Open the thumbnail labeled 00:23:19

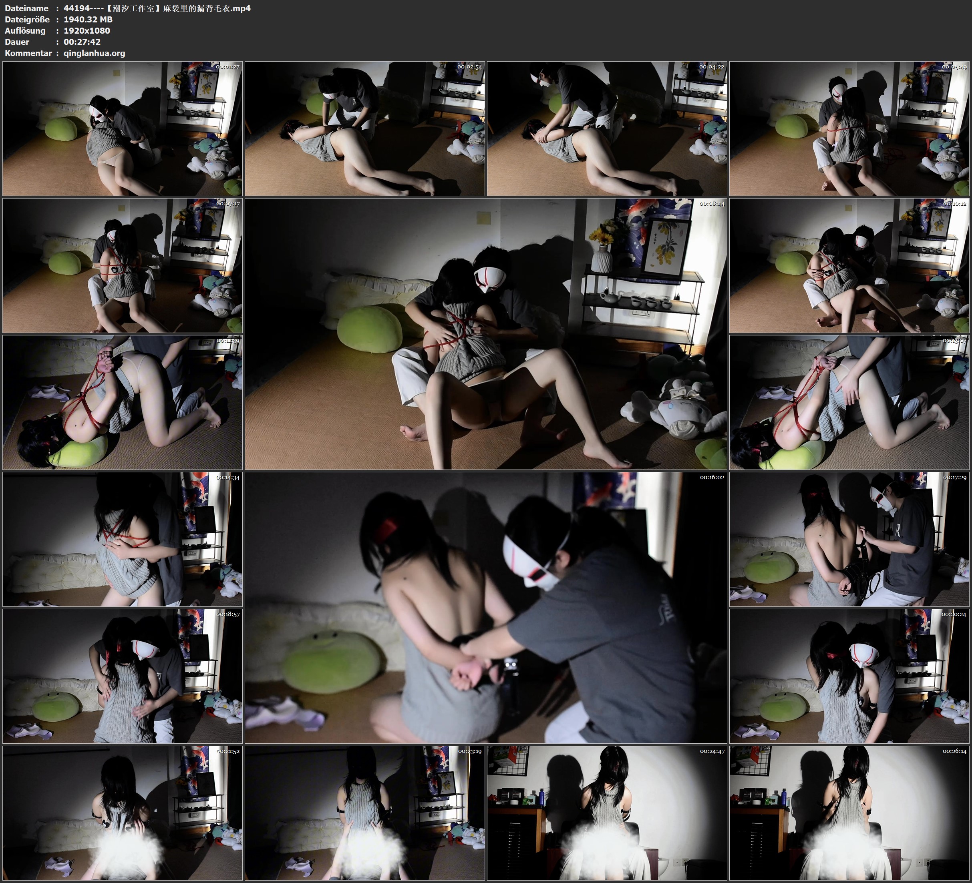pos(364,813)
